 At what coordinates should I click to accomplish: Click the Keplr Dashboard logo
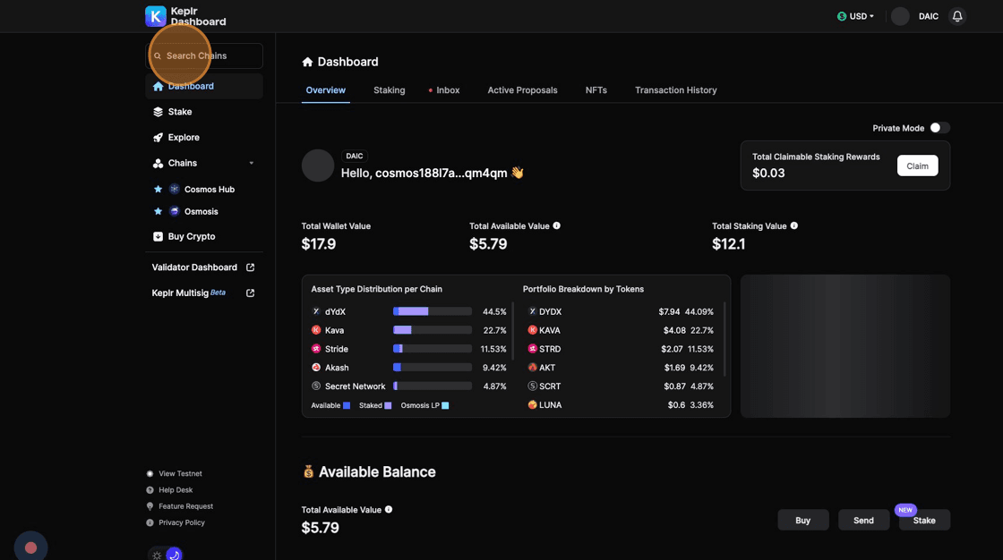tap(185, 16)
